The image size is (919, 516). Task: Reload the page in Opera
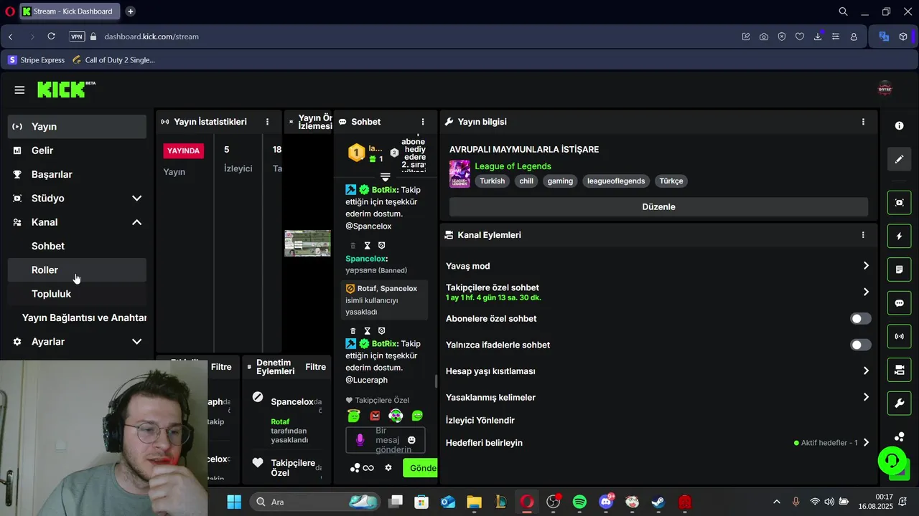[x=52, y=36]
